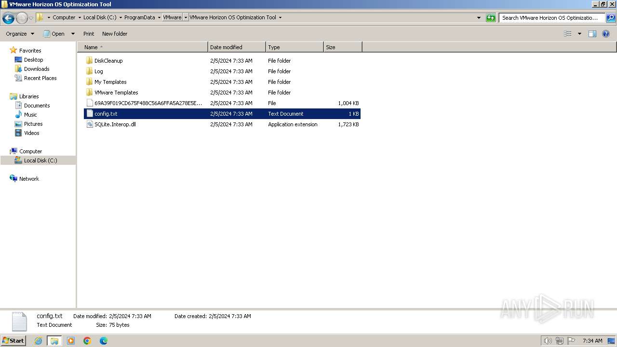Go back with the Back arrow button
The height and width of the screenshot is (347, 617).
pyautogui.click(x=8, y=18)
